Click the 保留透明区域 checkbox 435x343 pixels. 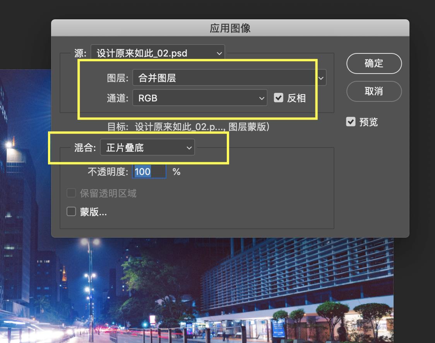click(71, 193)
